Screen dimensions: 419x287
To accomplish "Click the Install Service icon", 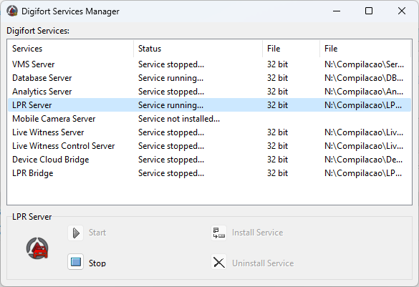I will [219, 233].
